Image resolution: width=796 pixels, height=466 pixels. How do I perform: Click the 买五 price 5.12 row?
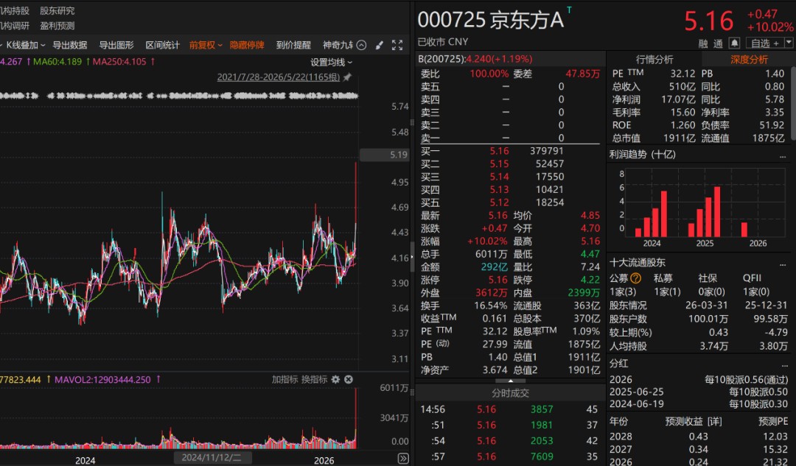point(510,202)
